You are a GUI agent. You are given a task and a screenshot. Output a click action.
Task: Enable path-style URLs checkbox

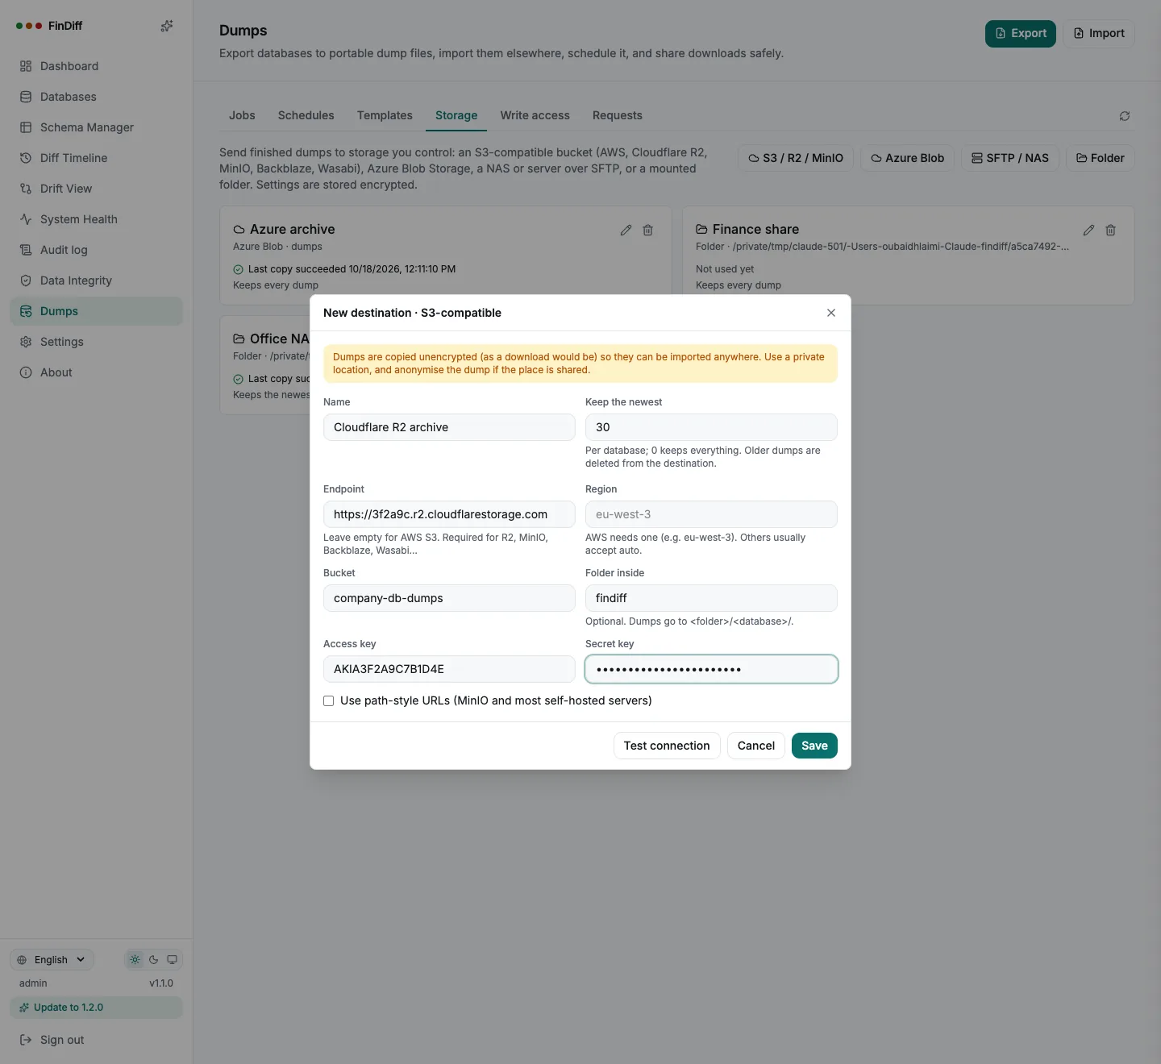click(x=328, y=700)
